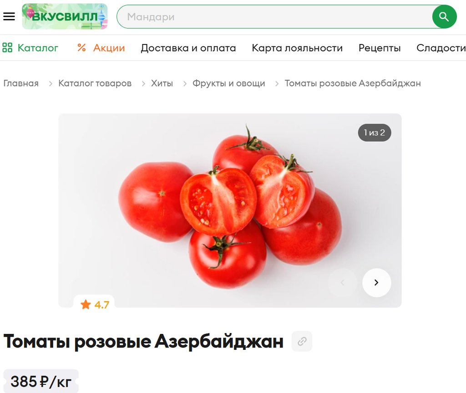The width and height of the screenshot is (466, 393).
Task: Click the ВкусВилл logo
Action: point(65,16)
